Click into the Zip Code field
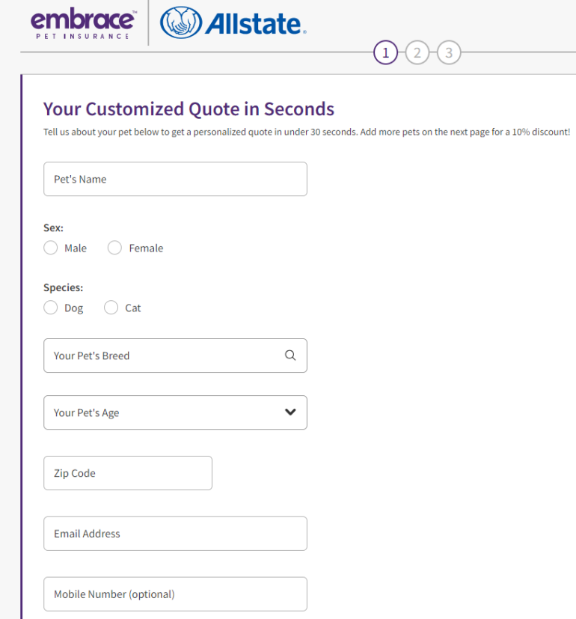 click(127, 473)
